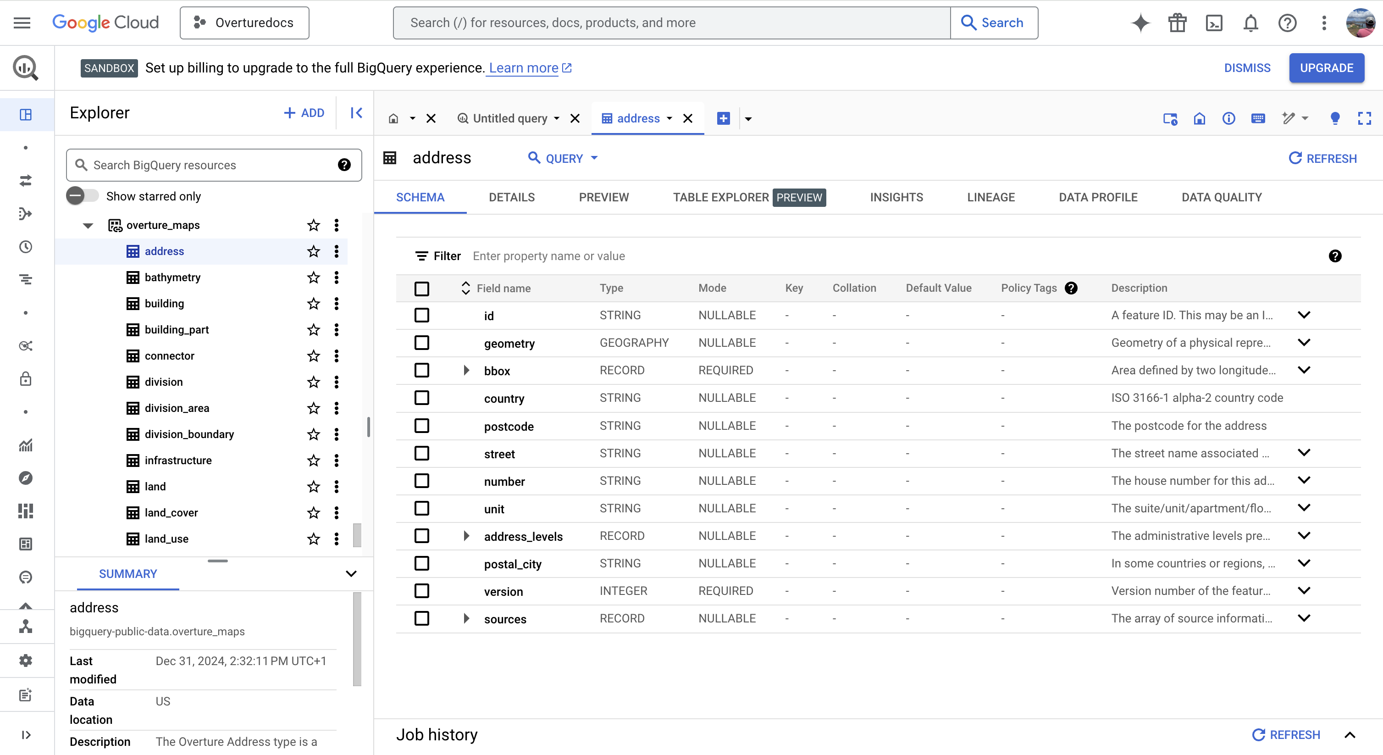
Task: Click the lightbulb tips icon
Action: (x=1335, y=118)
